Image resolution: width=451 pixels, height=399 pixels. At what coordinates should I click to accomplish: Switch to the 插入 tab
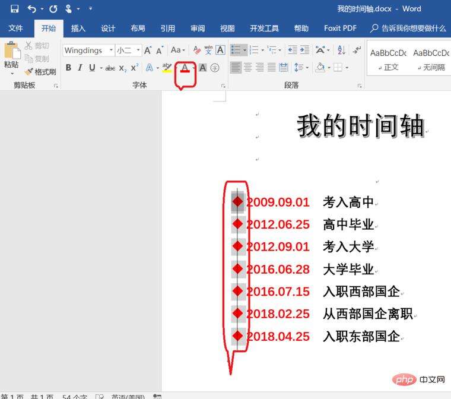tap(78, 28)
